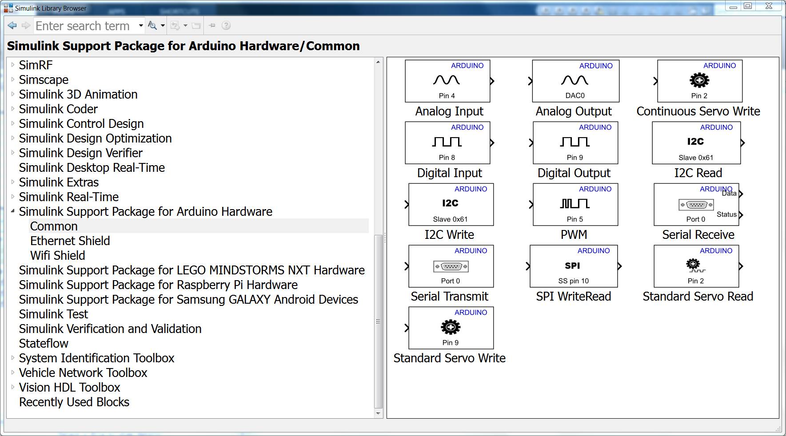Select Simulink Test library

(x=53, y=314)
